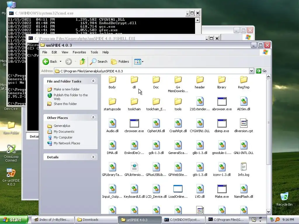This screenshot has width=299, height=224.
Task: Select the Info.log file
Action: tap(244, 170)
